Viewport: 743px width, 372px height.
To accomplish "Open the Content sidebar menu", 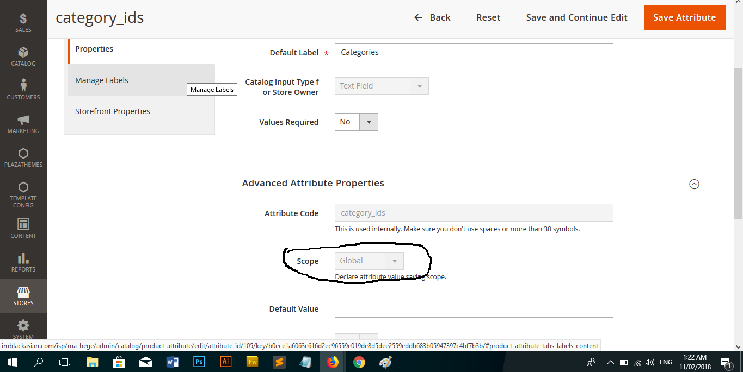I will tap(23, 229).
